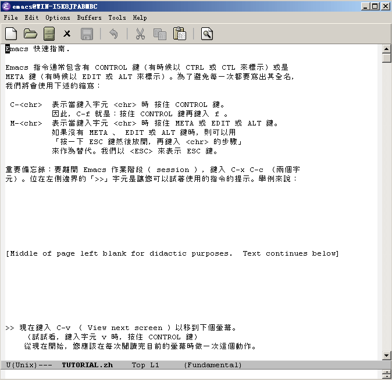
Task: Click the '>>' marker before 現在鍵入
Action: 10,328
